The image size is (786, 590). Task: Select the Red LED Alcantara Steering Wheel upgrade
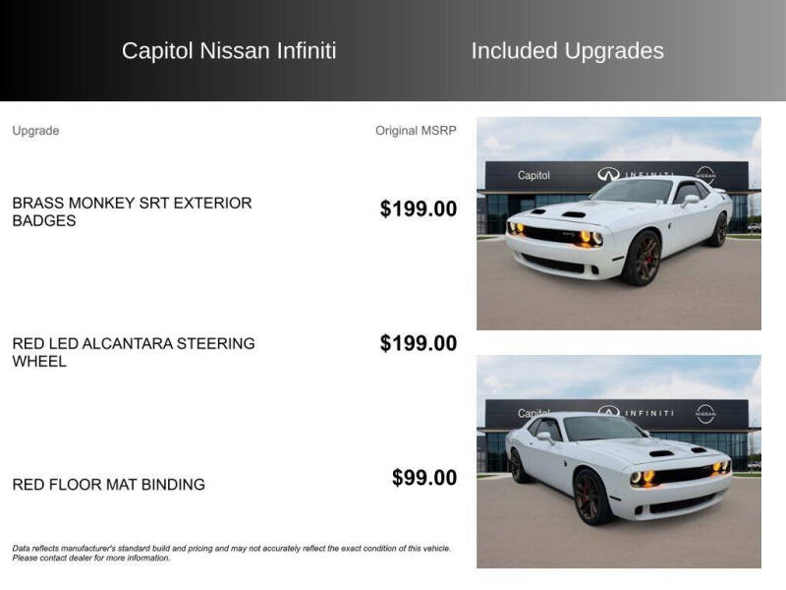pyautogui.click(x=133, y=352)
